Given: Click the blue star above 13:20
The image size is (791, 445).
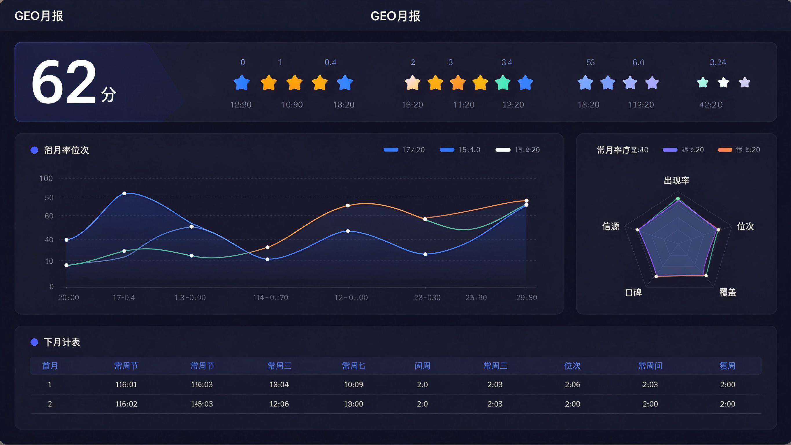Looking at the screenshot, I should [x=345, y=83].
